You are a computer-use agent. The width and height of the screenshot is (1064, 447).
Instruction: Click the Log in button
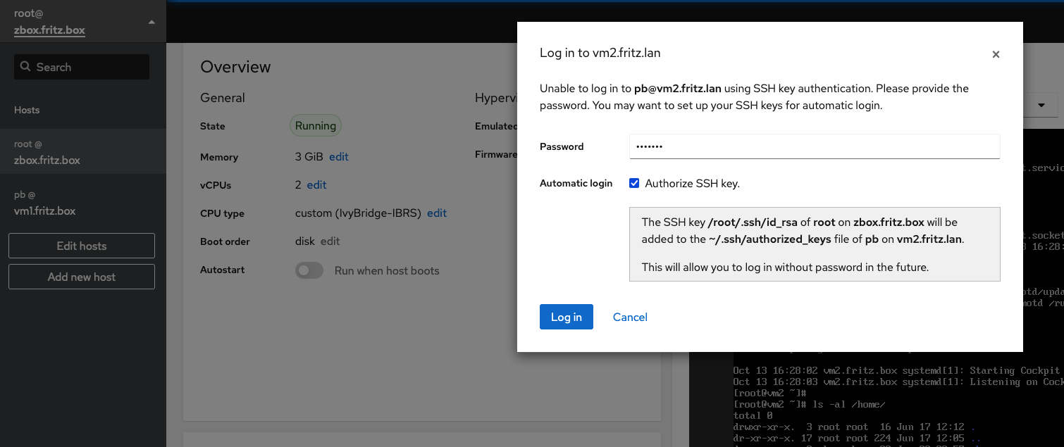pos(567,317)
